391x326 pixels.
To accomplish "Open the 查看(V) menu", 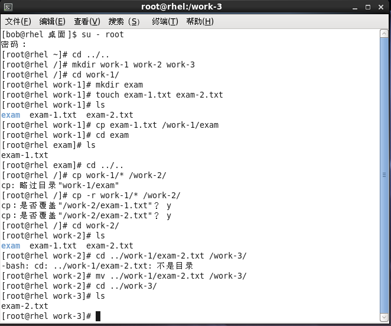I will pyautogui.click(x=87, y=21).
